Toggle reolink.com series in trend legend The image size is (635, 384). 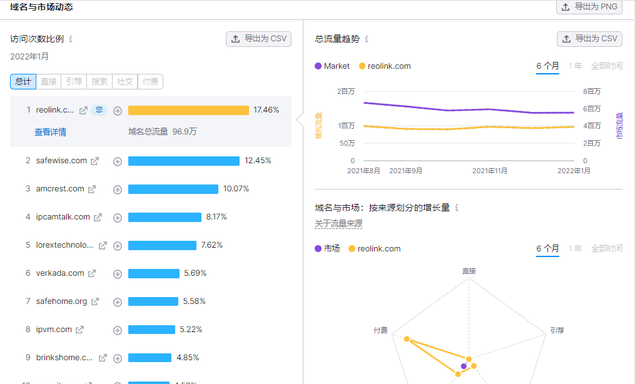click(385, 66)
